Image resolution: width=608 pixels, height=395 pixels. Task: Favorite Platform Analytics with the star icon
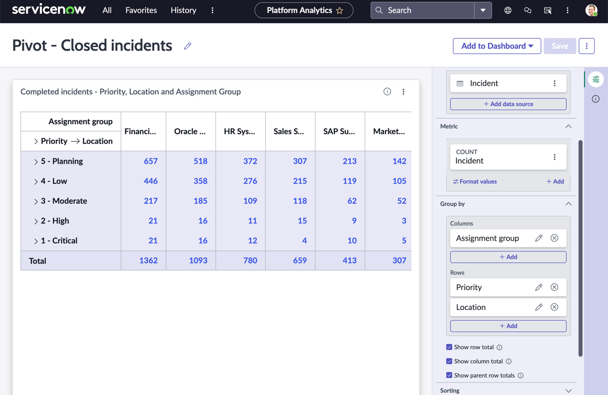pos(340,10)
